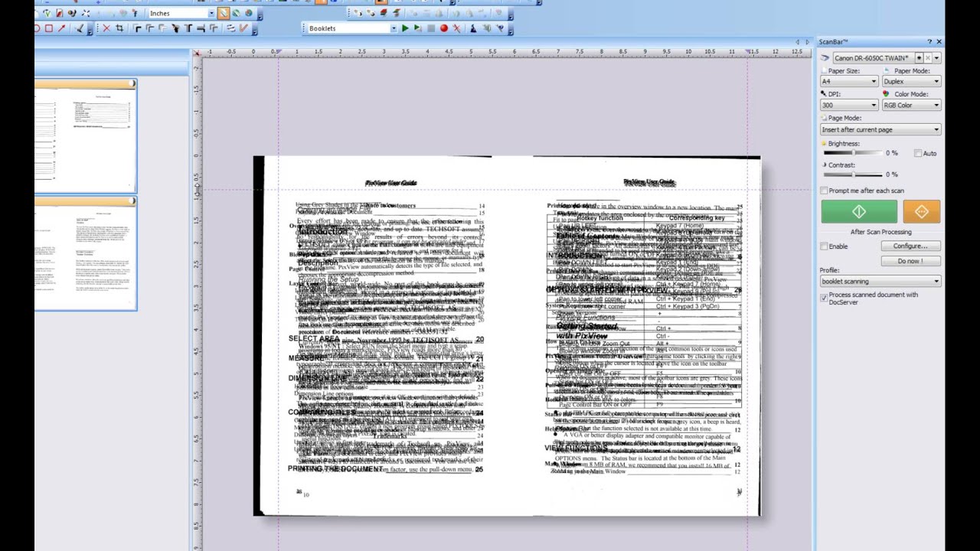Expand the Booklets toolbar overflow arrow
The width and height of the screenshot is (980, 551).
[510, 31]
